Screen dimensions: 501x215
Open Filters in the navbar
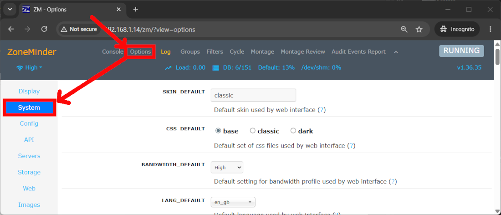coord(215,52)
